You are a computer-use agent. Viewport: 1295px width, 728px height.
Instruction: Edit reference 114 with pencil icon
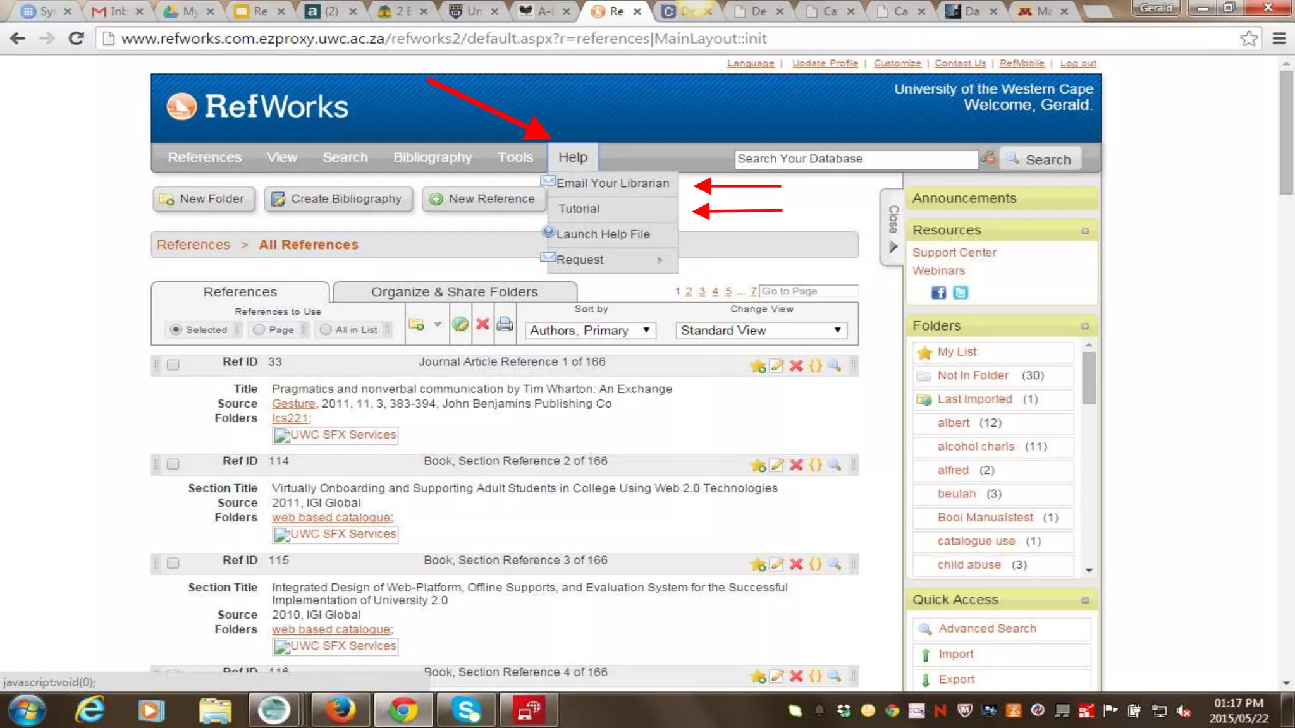click(x=776, y=465)
